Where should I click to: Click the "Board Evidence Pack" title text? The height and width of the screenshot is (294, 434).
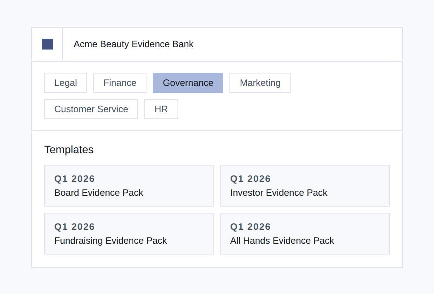coord(99,193)
